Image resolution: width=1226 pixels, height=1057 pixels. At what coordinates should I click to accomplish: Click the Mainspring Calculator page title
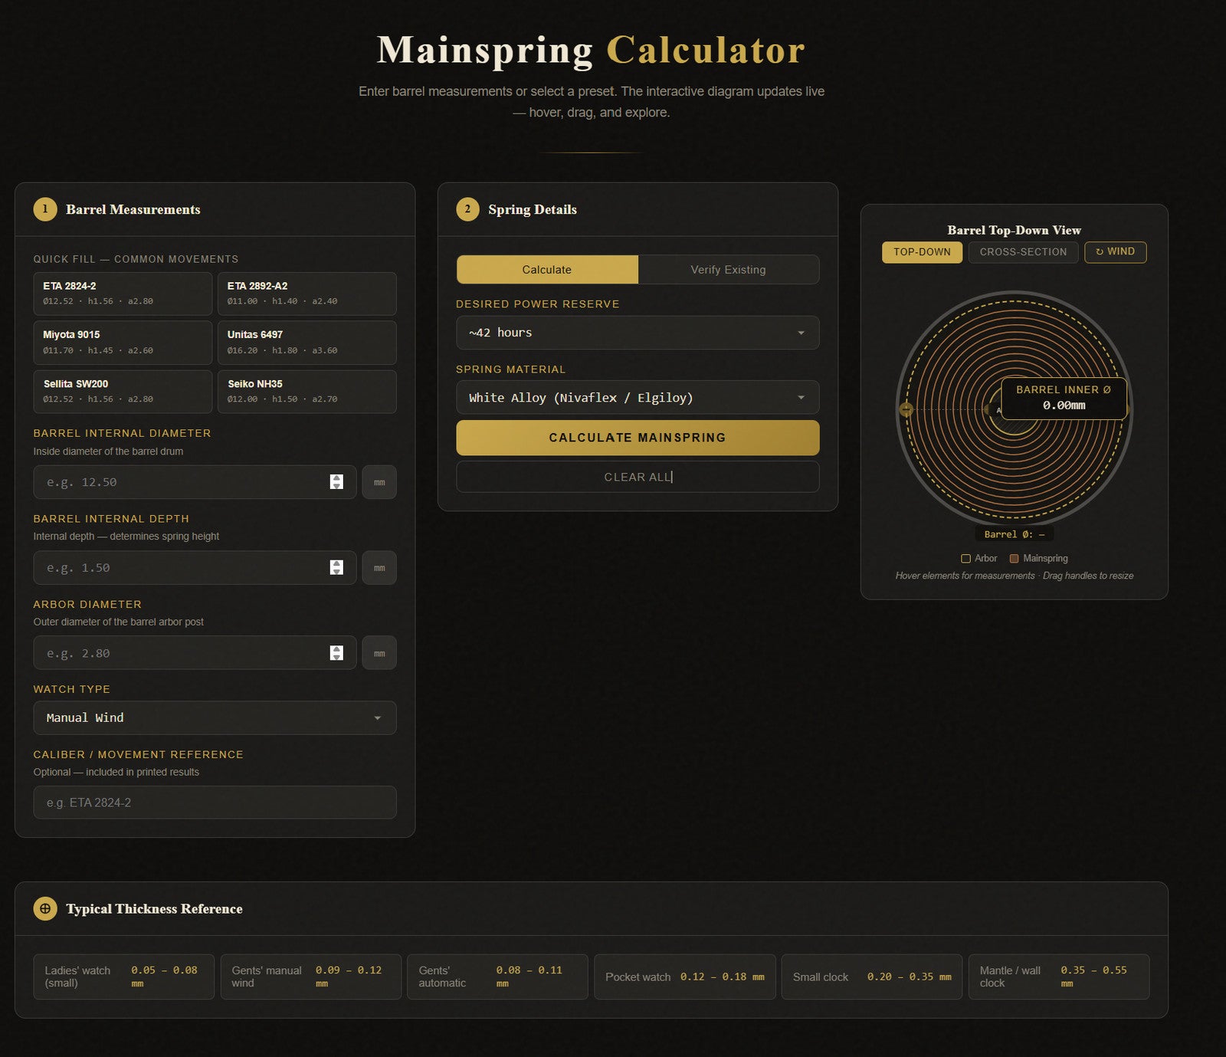click(x=591, y=51)
